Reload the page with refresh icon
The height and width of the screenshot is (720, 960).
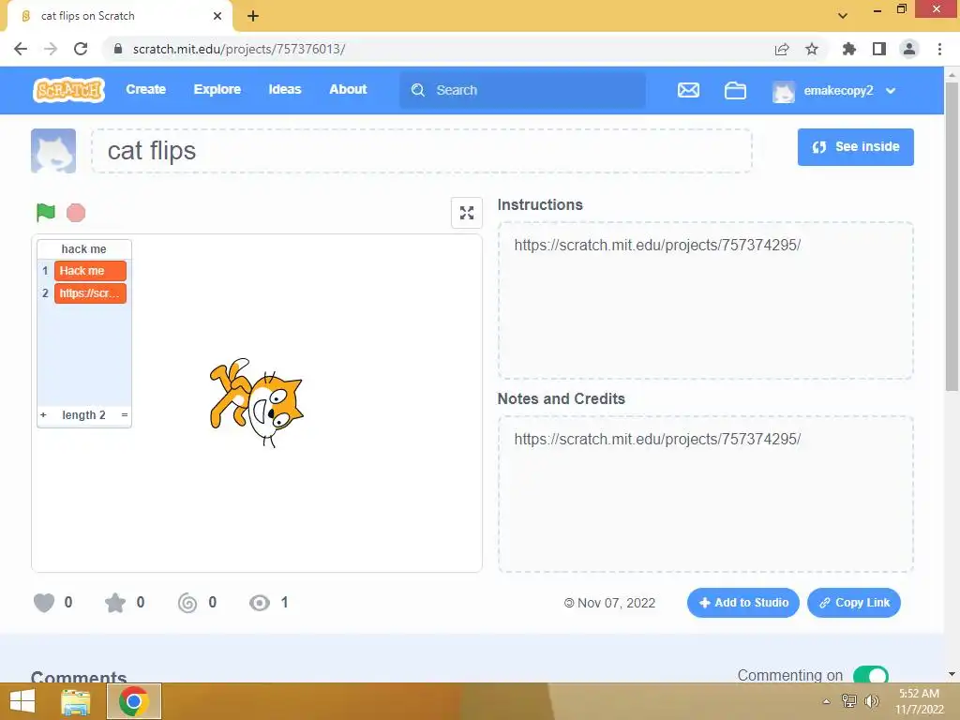81,49
